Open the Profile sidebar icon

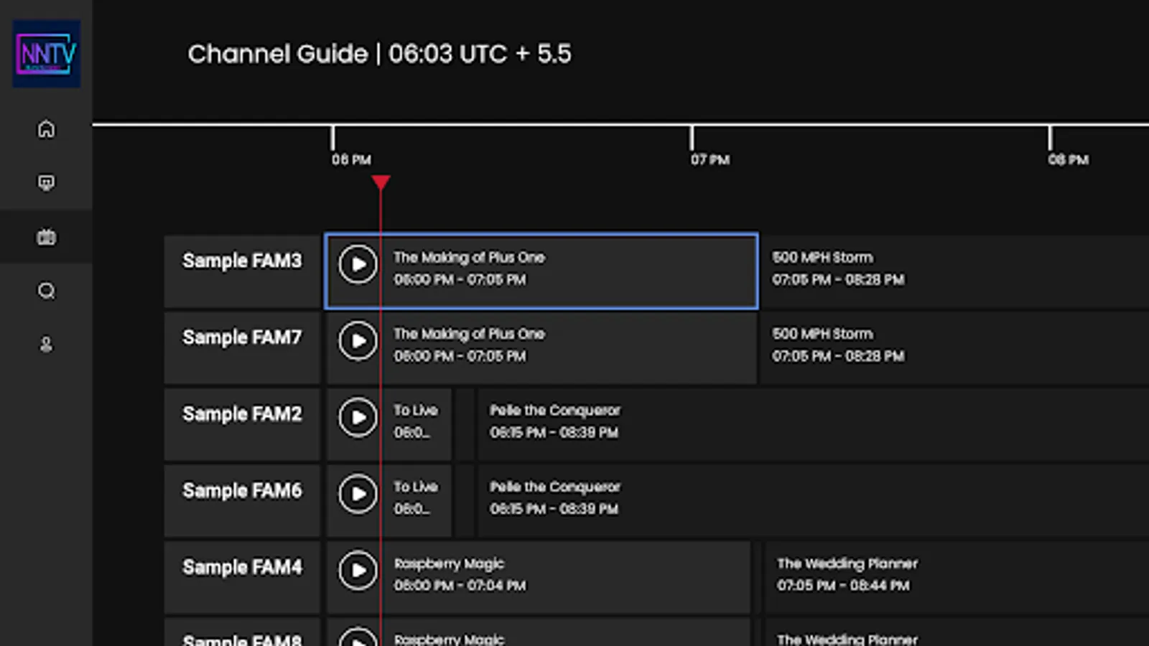pyautogui.click(x=47, y=345)
